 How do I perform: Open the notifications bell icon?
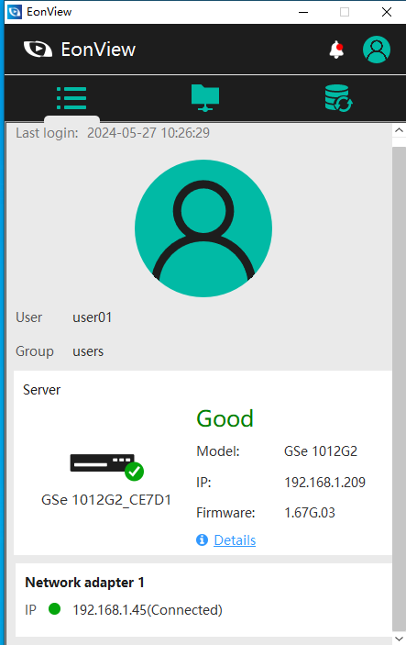[336, 50]
